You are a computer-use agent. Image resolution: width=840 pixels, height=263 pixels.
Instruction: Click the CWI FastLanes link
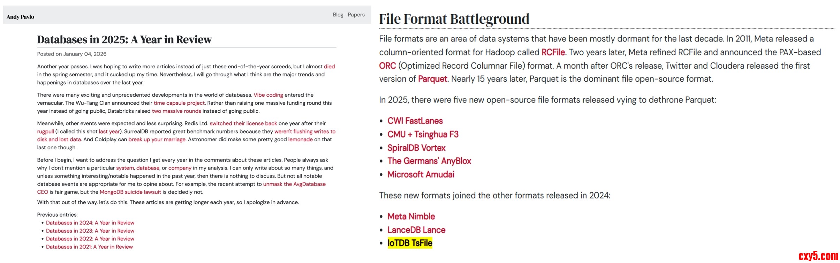(415, 121)
